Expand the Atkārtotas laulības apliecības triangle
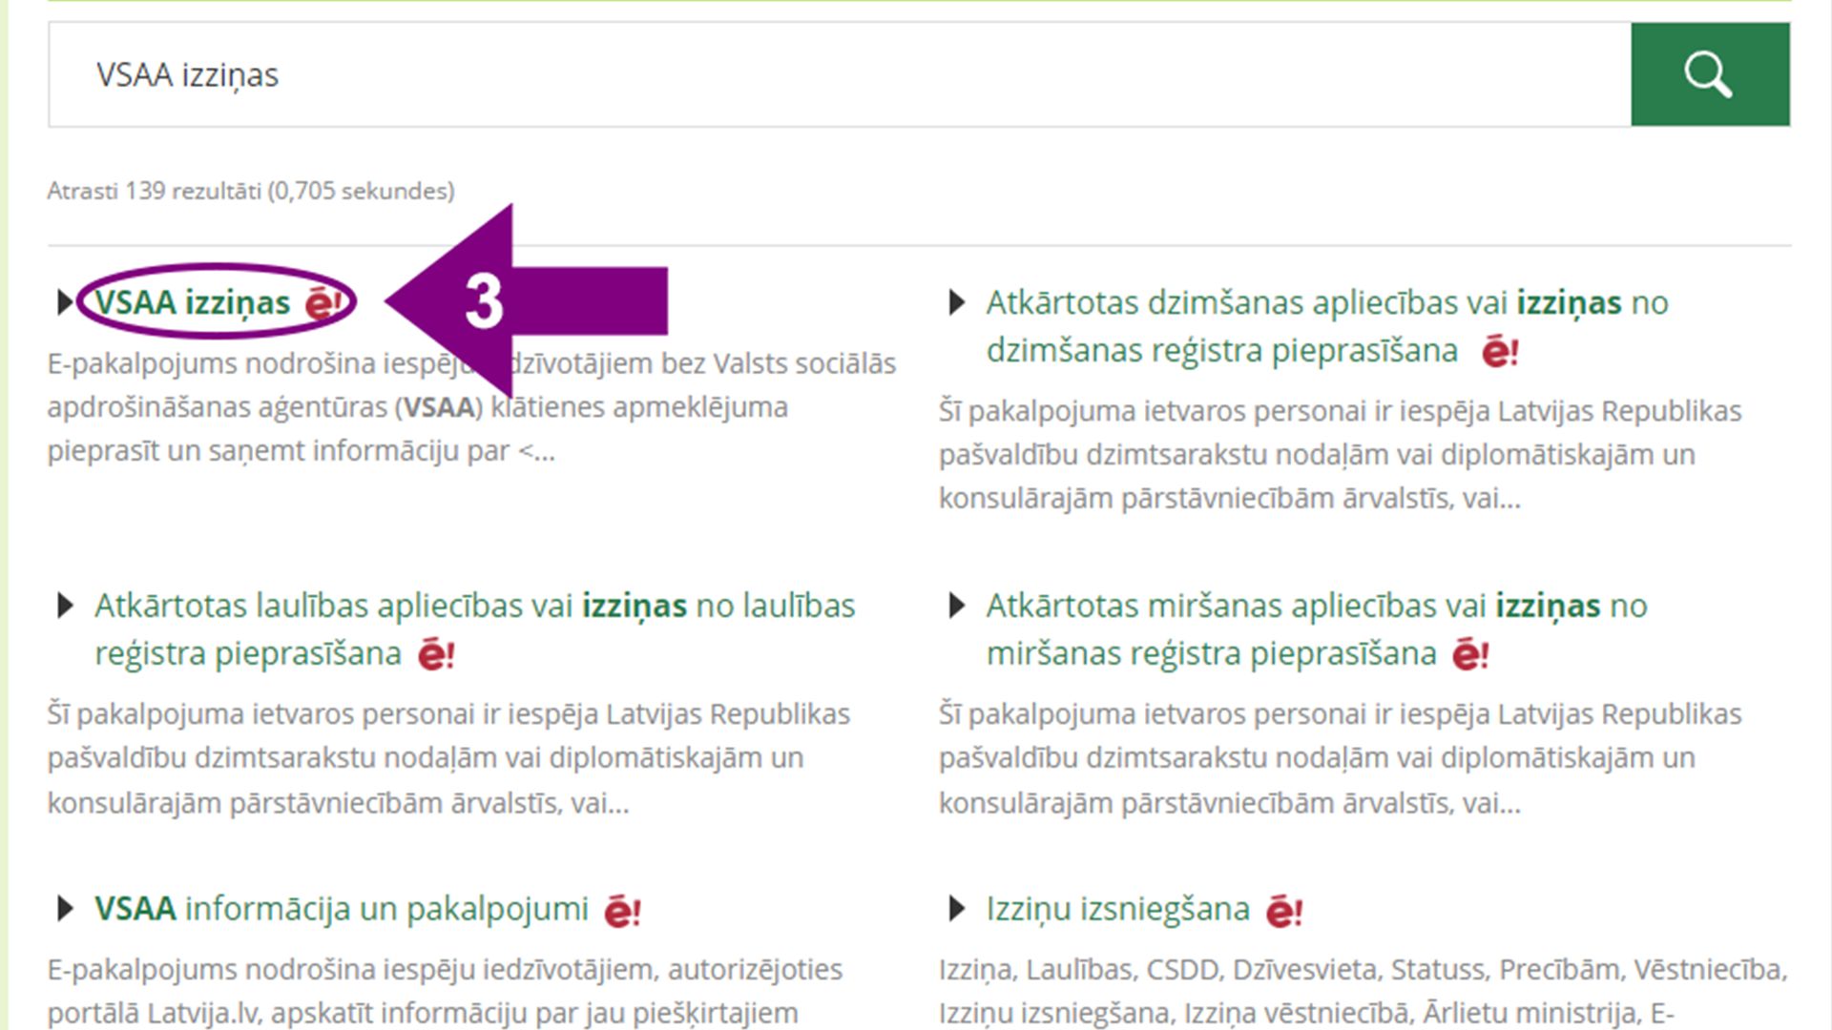Screen dimensions: 1832x1030 tap(64, 606)
